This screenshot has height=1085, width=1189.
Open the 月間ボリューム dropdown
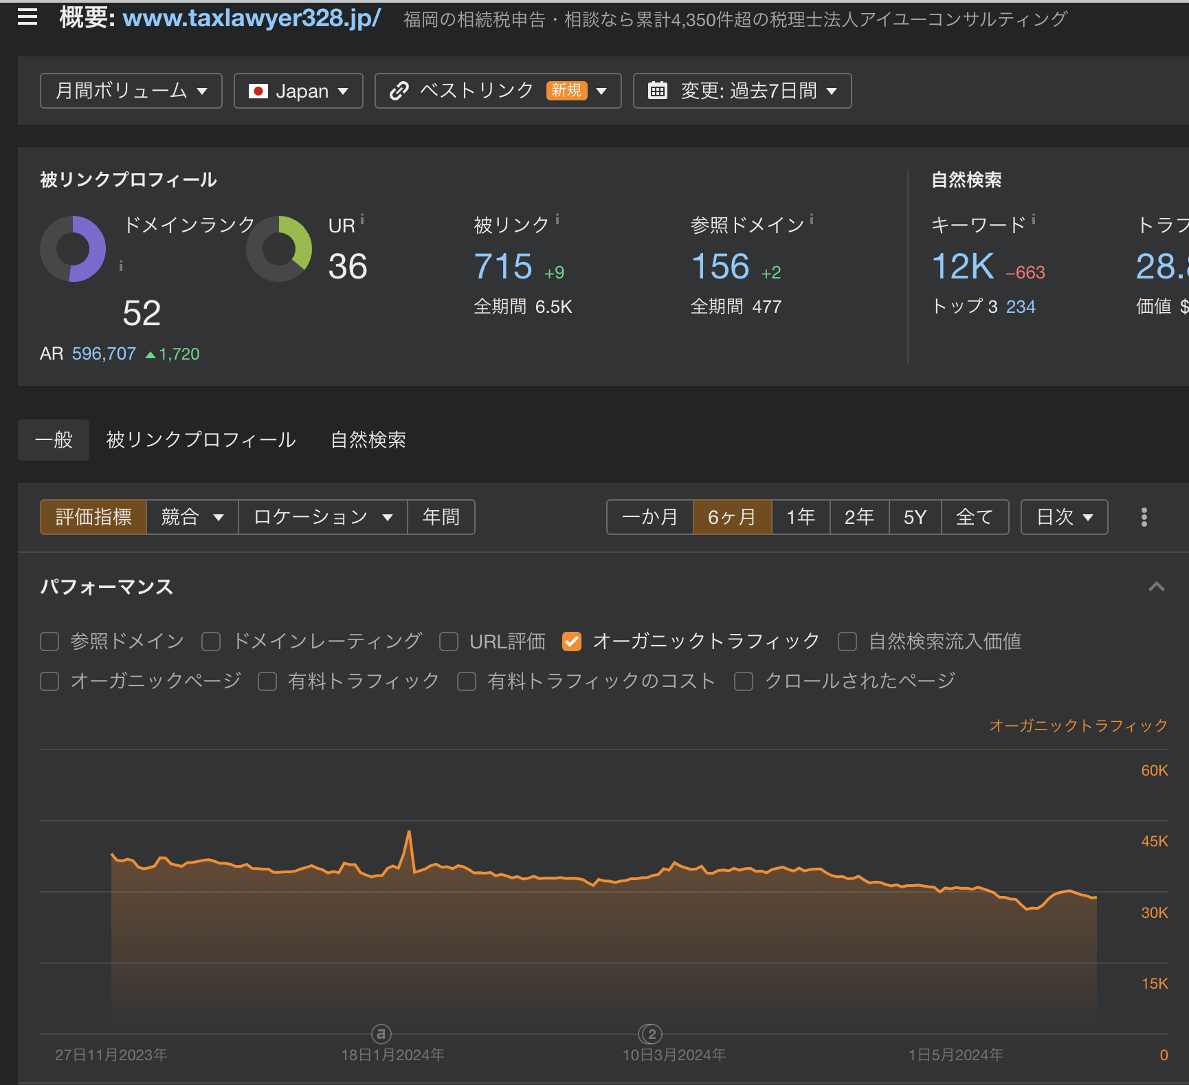click(131, 91)
